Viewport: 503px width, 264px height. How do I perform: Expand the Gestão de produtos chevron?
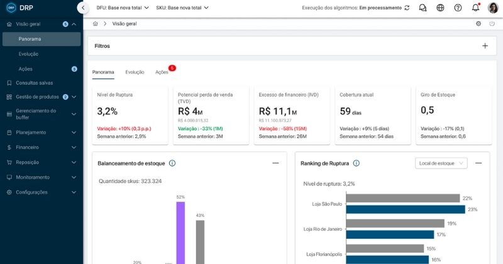coord(74,97)
